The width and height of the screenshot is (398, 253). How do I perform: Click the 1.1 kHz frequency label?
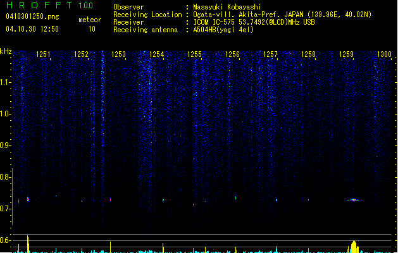tap(6, 82)
